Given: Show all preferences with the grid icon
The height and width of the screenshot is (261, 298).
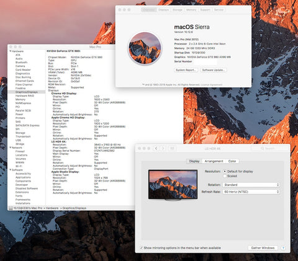Looking at the screenshot, I should (x=172, y=148).
